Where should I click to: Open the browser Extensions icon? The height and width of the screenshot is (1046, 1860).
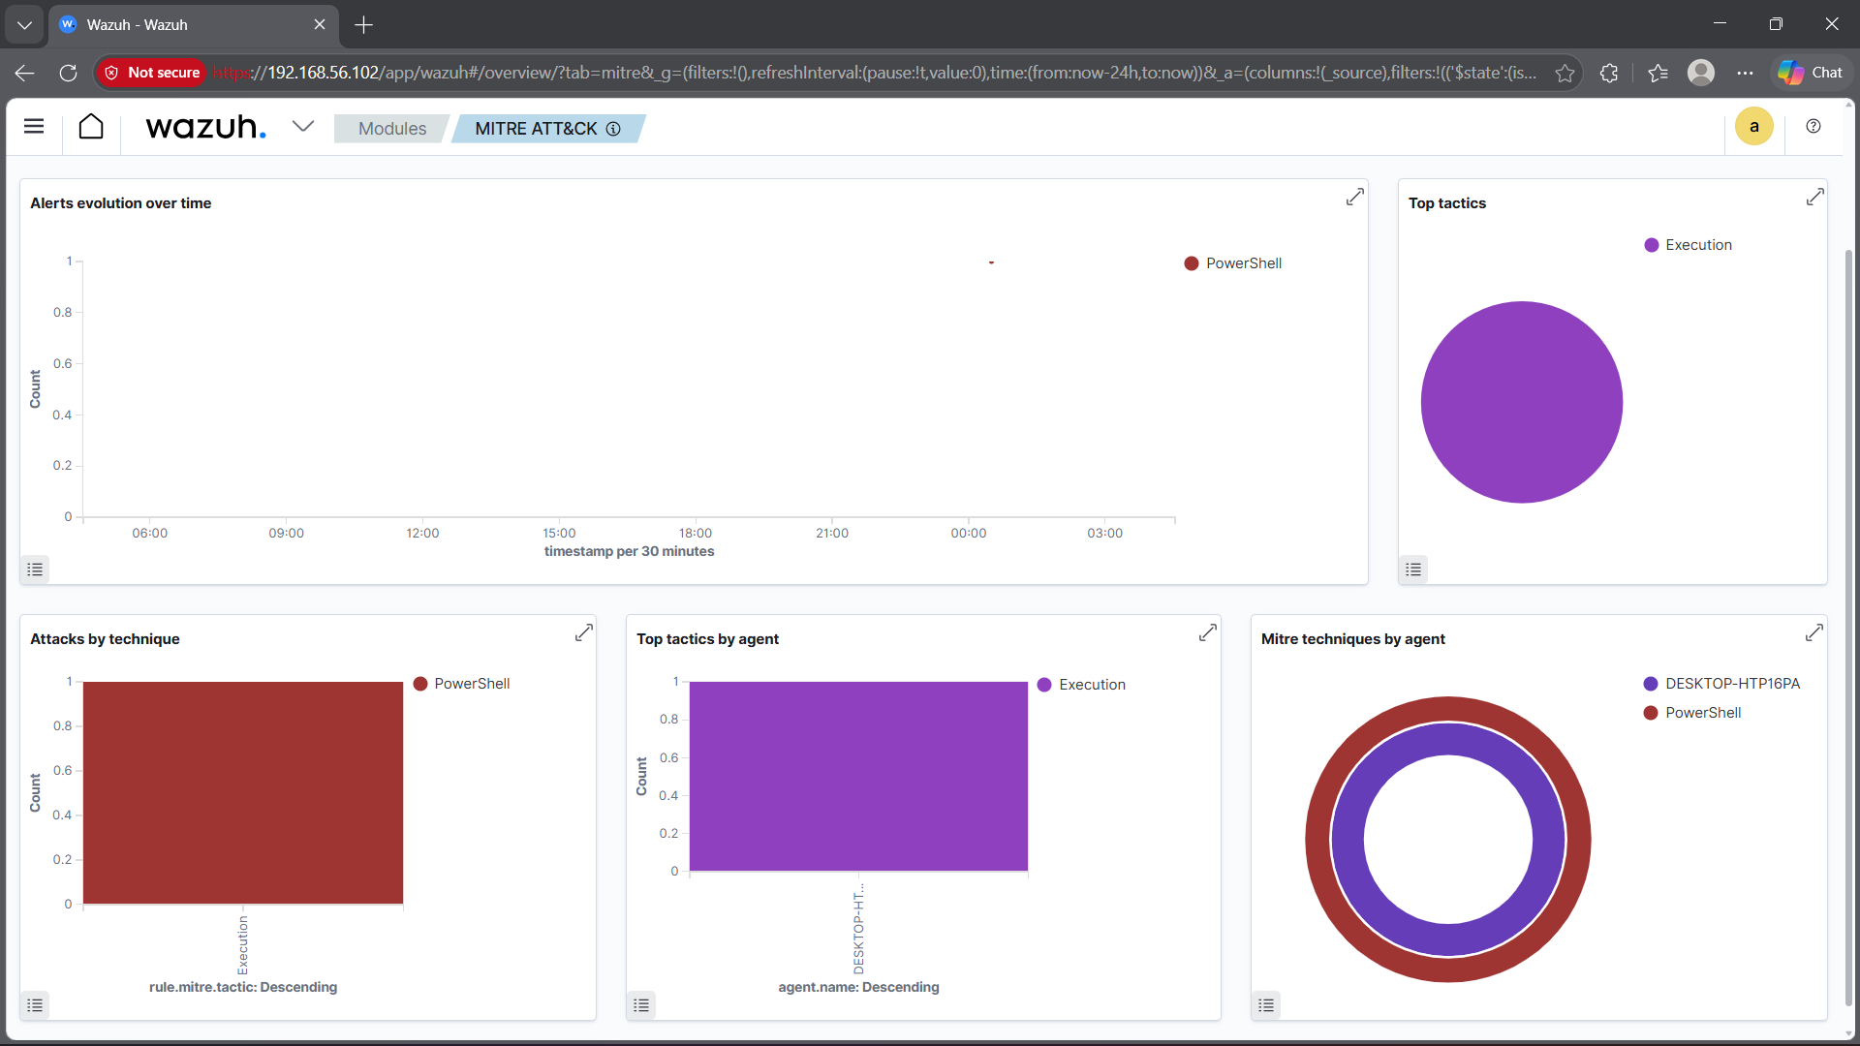point(1609,73)
